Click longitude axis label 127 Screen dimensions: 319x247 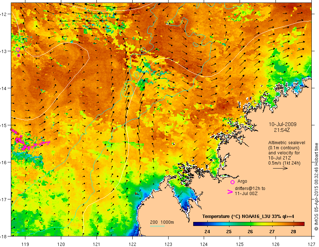[311, 244]
